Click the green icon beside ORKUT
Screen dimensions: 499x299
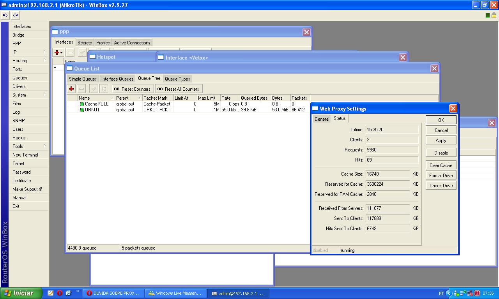(x=82, y=110)
